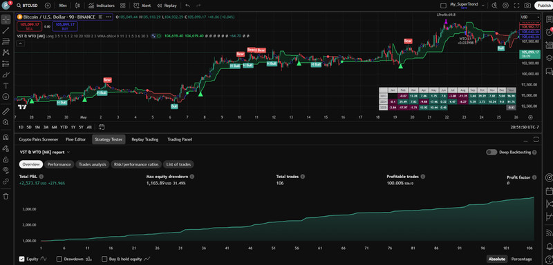Screen dimensions: 553x265
Task: Open the 90m interval selector
Action: [63, 6]
